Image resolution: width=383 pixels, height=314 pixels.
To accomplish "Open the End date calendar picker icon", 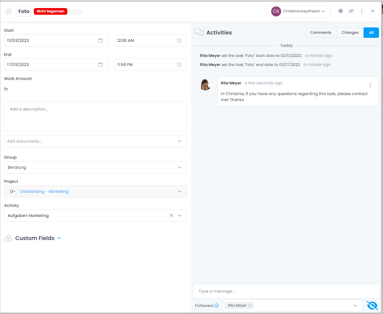I will (x=101, y=65).
